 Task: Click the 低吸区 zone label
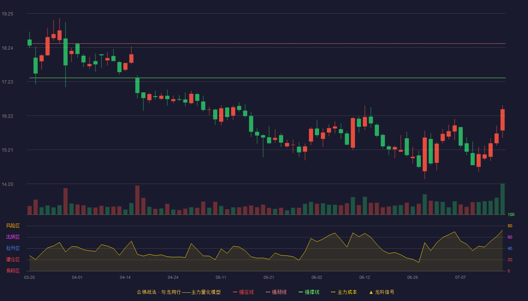pos(13,271)
